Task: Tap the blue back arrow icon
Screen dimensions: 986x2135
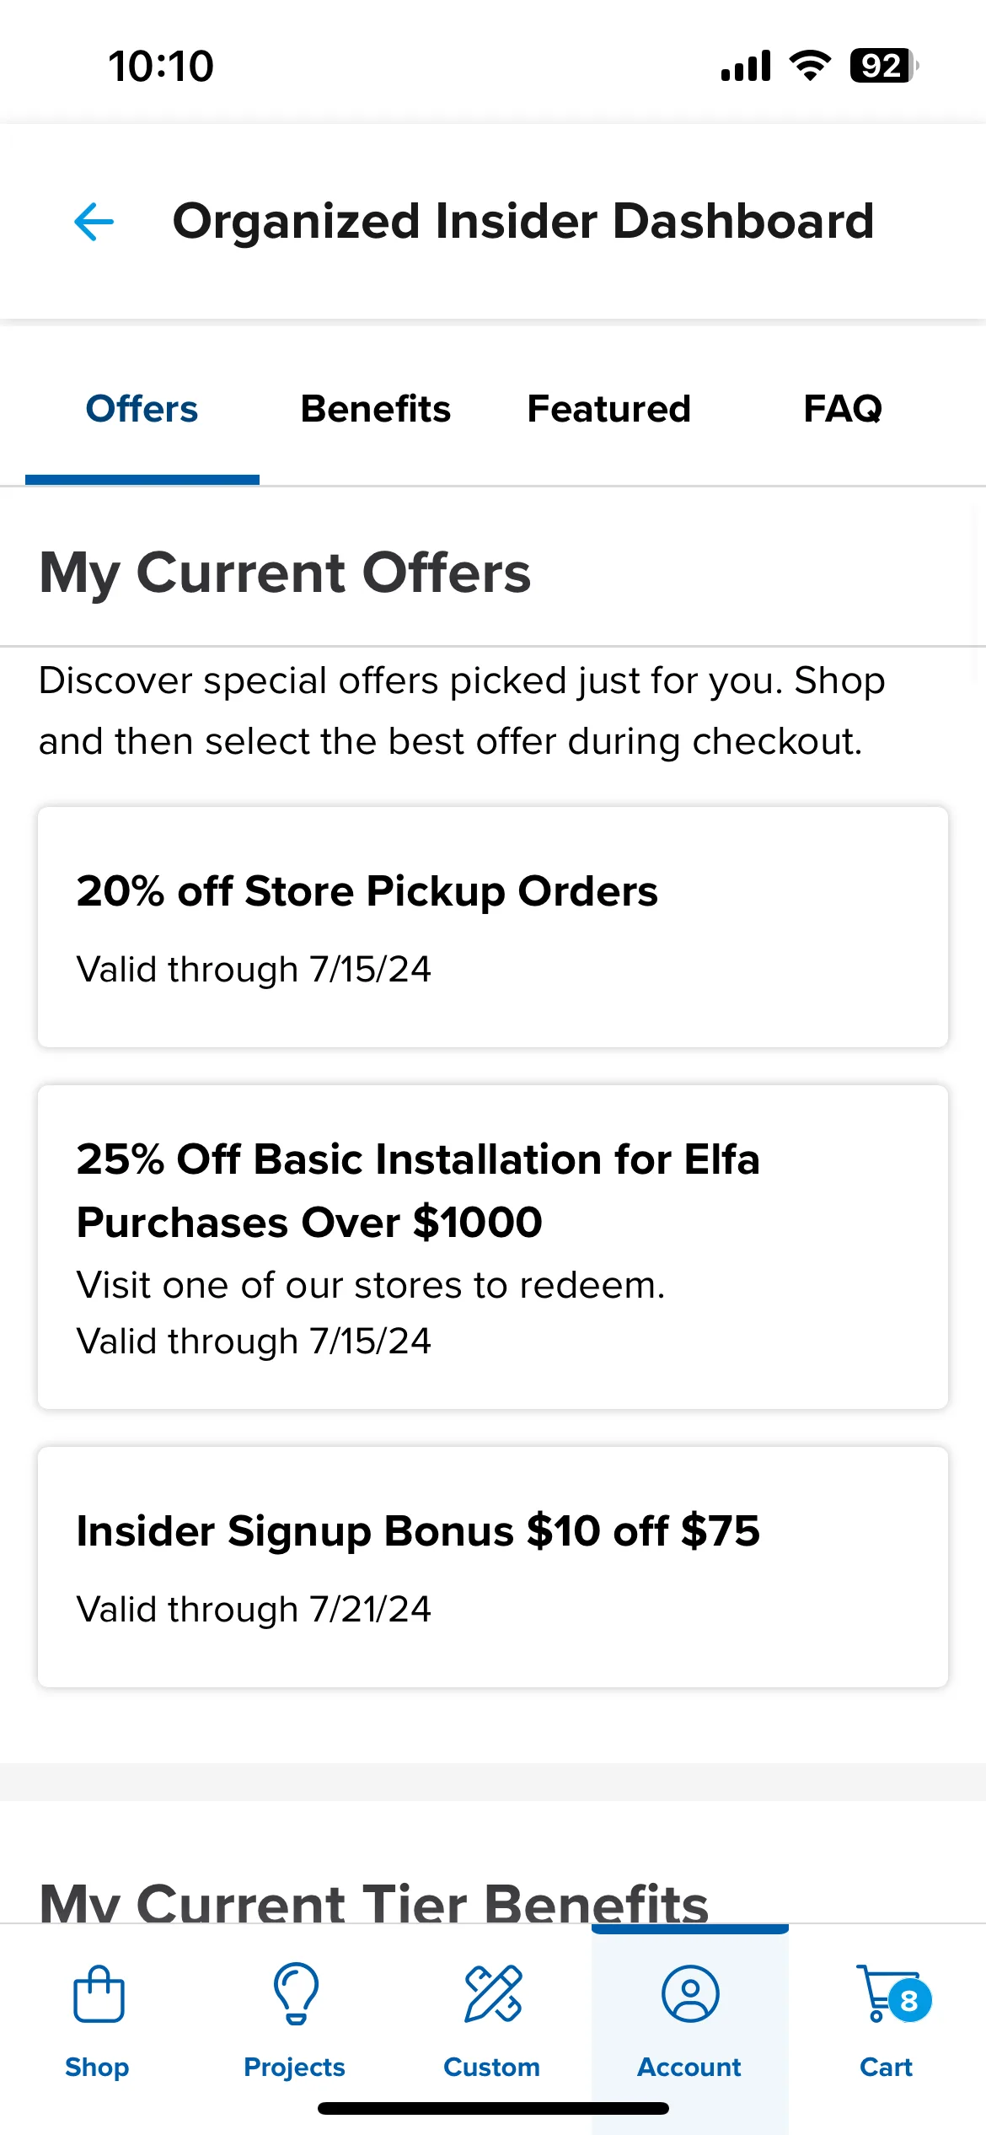Action: pos(94,222)
